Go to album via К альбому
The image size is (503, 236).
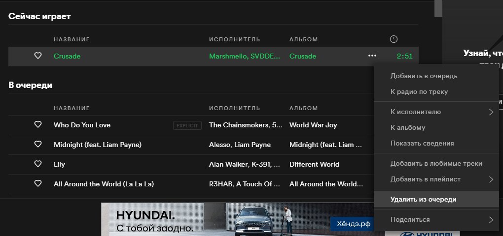(436, 128)
